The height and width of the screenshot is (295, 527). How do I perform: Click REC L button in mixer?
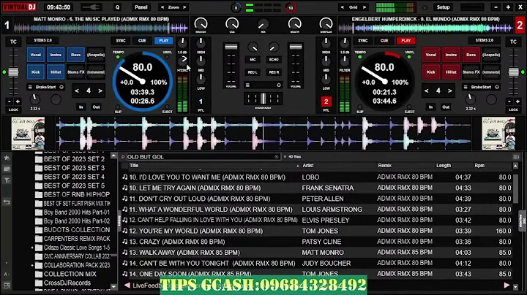click(x=253, y=72)
